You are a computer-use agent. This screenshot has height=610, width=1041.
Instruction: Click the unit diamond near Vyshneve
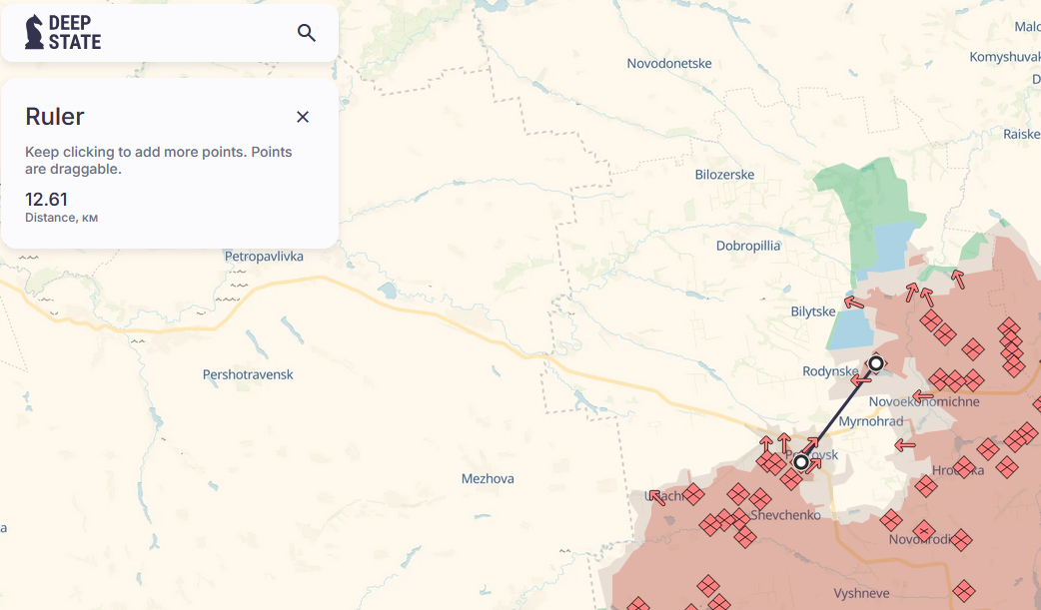pos(963,591)
